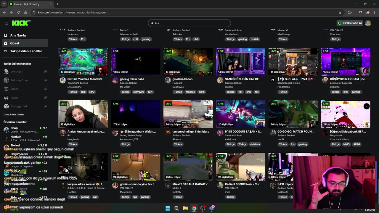379x213 pixels.
Task: Open gece g misin baba stream thumbnail
Action: pos(136,62)
